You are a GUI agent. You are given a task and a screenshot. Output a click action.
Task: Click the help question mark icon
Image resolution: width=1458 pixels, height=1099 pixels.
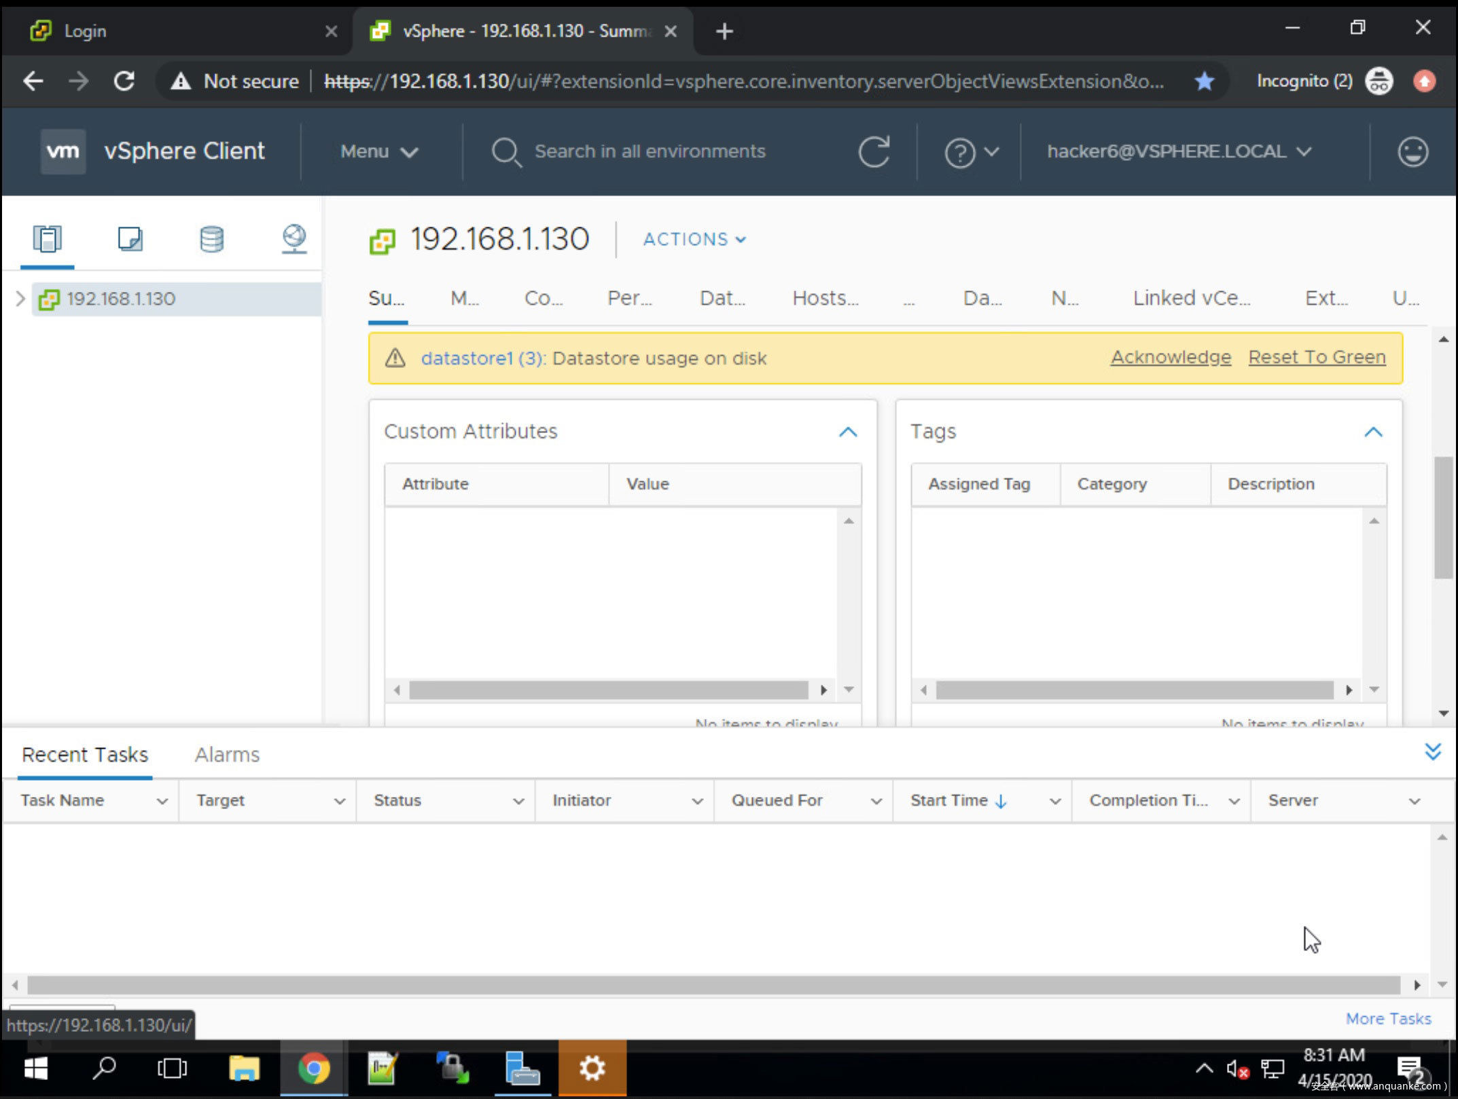point(959,152)
